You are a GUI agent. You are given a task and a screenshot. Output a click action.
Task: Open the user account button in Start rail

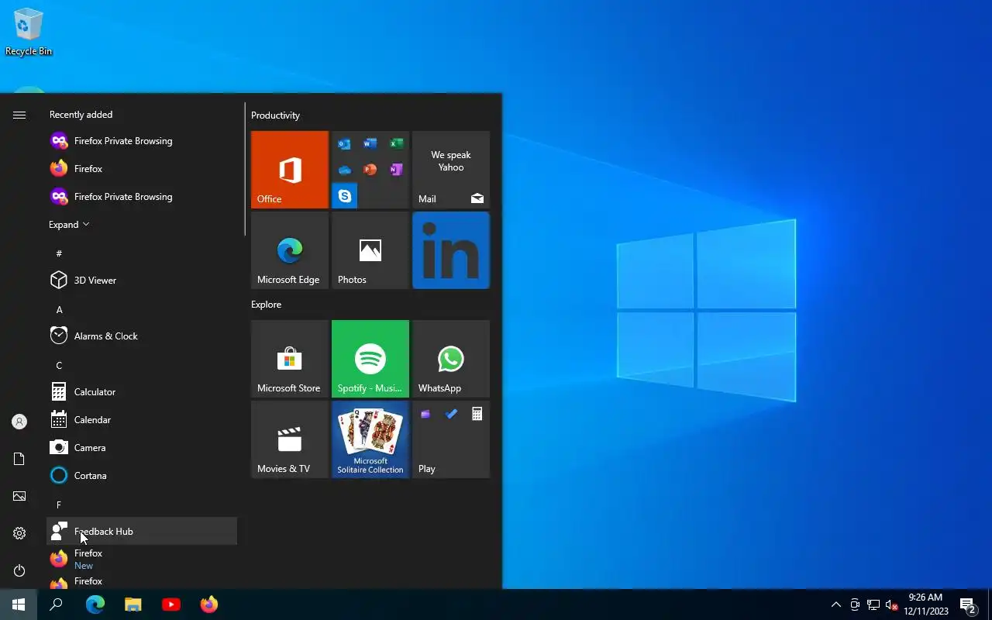[x=19, y=422]
